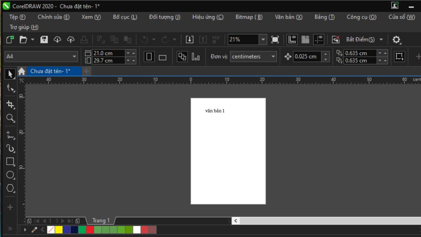The image size is (421, 237).
Task: Toggle guidelines display
Action: pos(319,39)
